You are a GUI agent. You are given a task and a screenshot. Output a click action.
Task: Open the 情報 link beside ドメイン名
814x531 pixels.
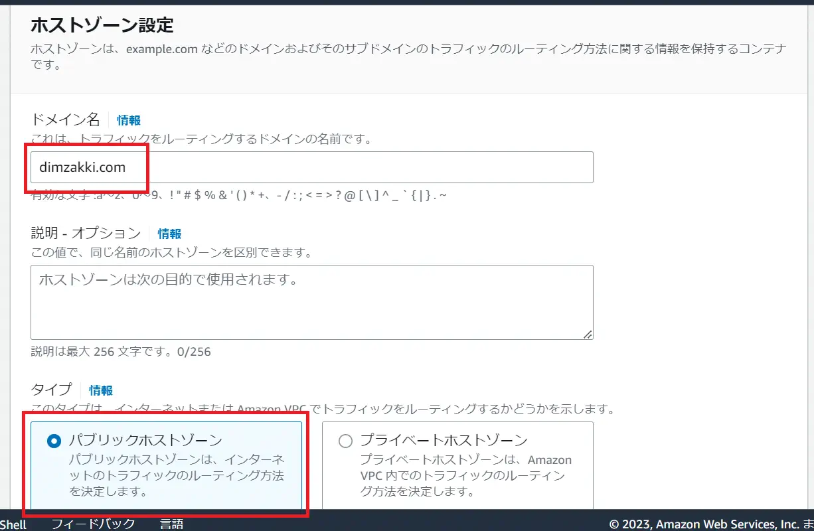pyautogui.click(x=129, y=120)
